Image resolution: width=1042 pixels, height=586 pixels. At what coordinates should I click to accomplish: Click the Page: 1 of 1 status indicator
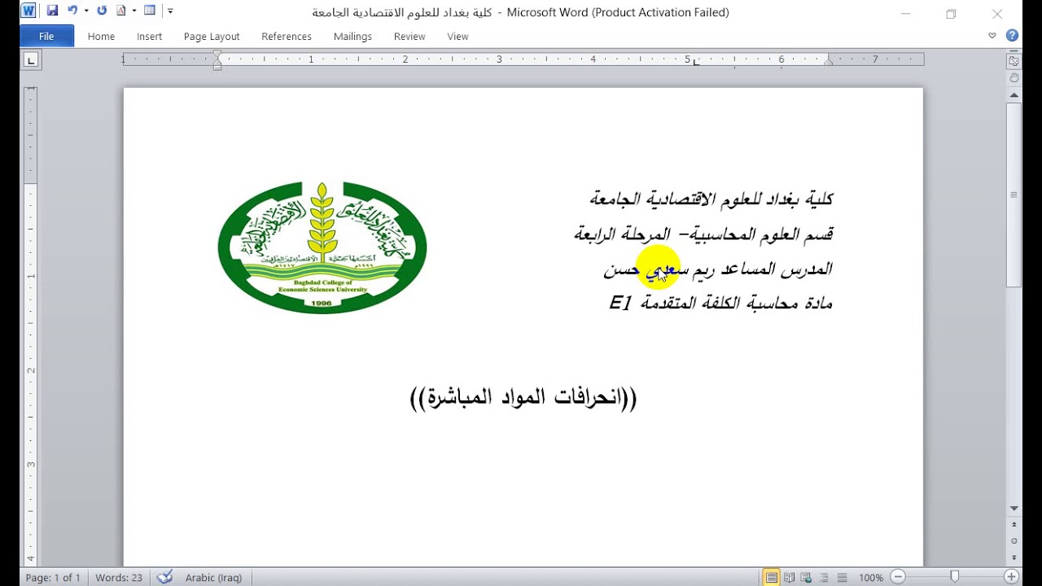[53, 578]
